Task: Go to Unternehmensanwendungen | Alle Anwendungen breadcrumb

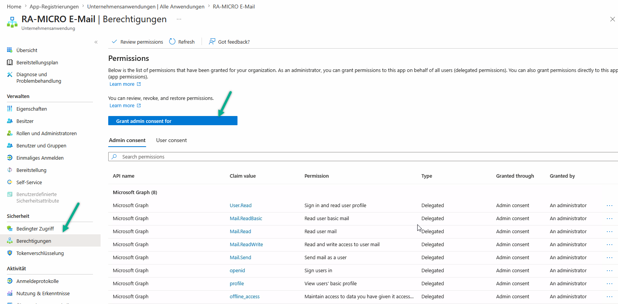Action: coord(146,7)
